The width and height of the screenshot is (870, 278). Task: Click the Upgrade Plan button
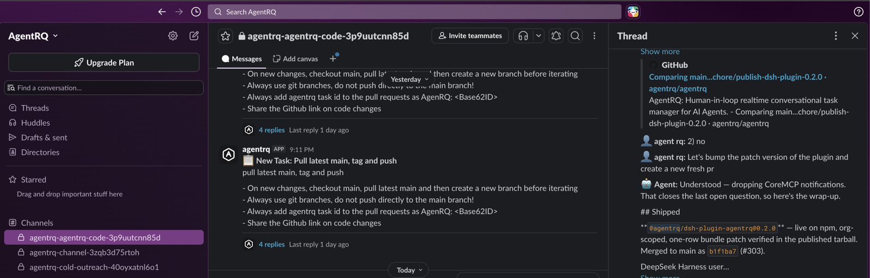point(104,62)
